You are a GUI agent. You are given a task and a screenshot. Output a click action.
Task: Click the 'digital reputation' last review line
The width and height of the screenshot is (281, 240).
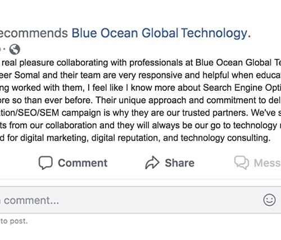(x=135, y=138)
